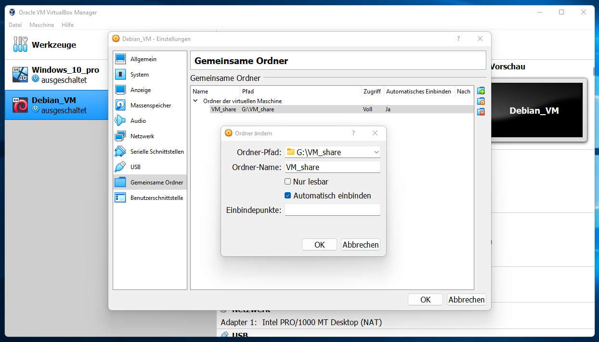Open the Netzwerk settings category
Screen dimensions: 599x342
point(150,136)
